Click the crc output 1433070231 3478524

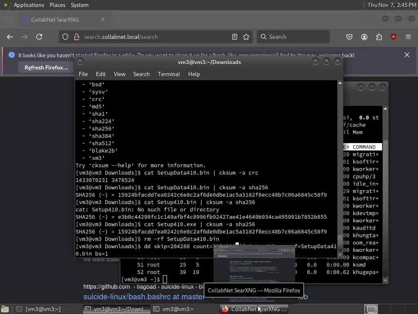click(x=105, y=180)
